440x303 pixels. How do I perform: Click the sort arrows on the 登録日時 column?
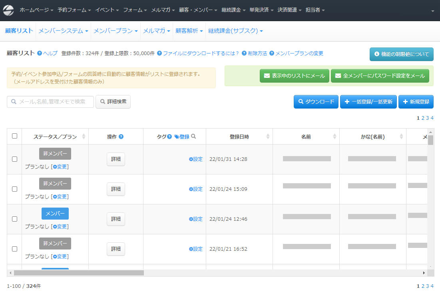(268, 137)
